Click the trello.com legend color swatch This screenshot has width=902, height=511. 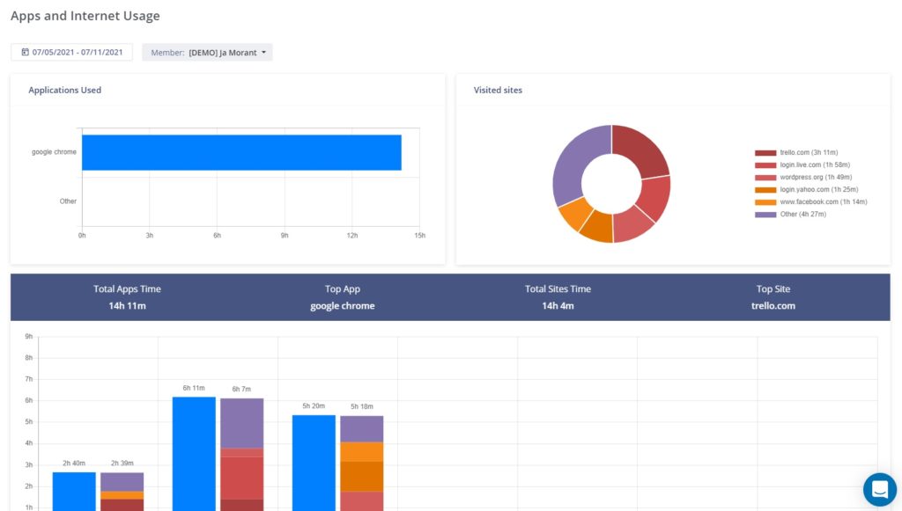(x=765, y=153)
